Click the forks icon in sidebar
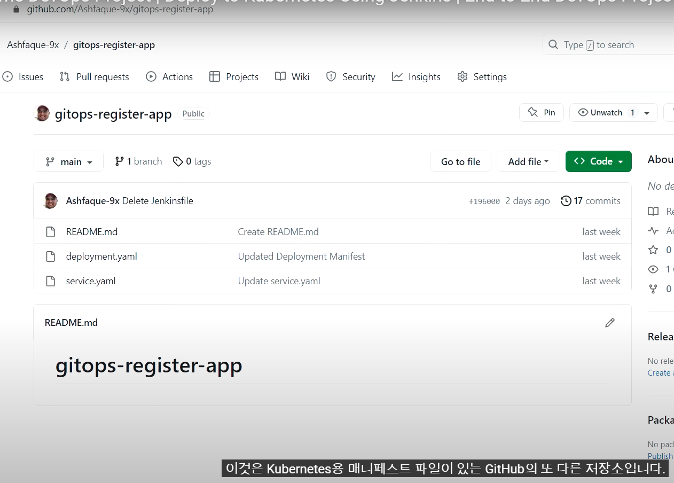674x483 pixels. click(x=653, y=289)
